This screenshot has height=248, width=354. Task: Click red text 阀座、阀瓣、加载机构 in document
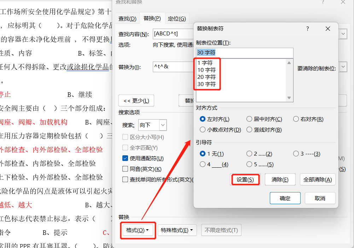pos(33,122)
